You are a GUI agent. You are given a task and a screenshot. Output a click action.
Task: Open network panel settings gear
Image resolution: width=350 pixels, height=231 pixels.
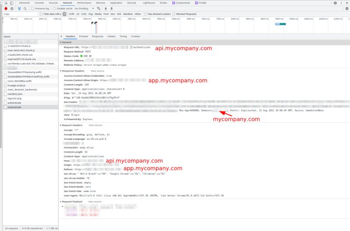[x=347, y=8]
